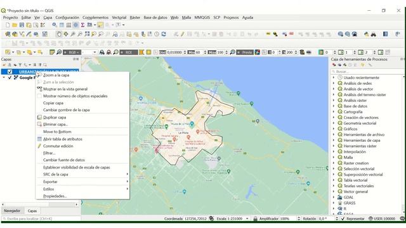Increase the Rotación spin value
The width and height of the screenshot is (406, 228).
(337, 218)
